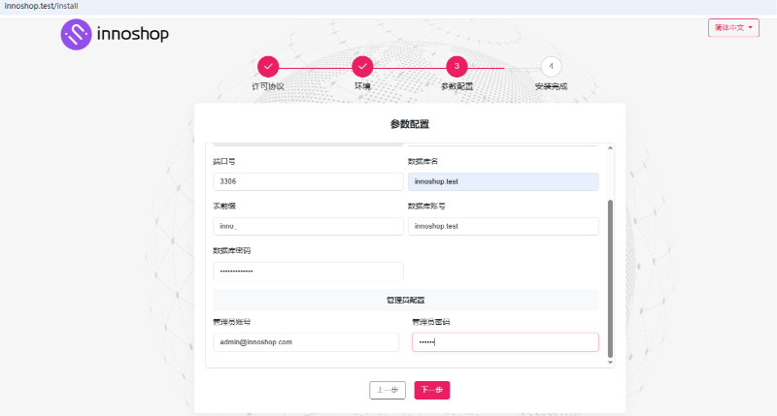This screenshot has width=777, height=416.
Task: Select step 3 参数配置 circle
Action: coord(456,66)
